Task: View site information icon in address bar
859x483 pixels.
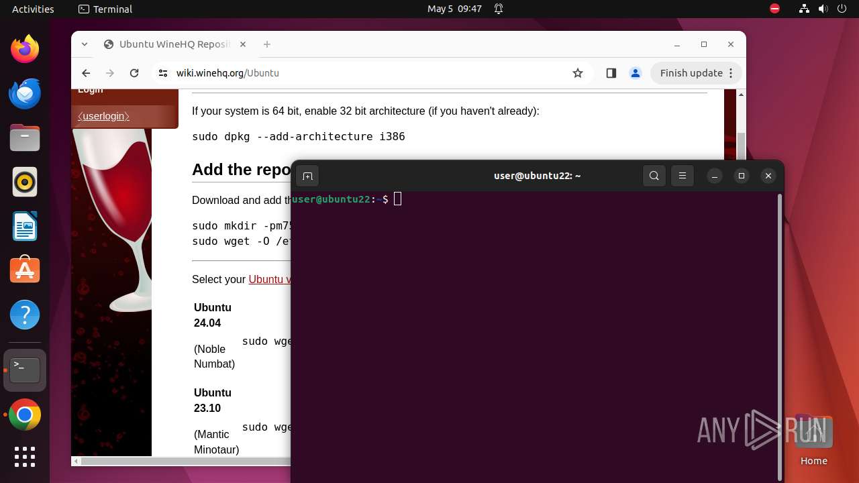Action: pyautogui.click(x=162, y=73)
